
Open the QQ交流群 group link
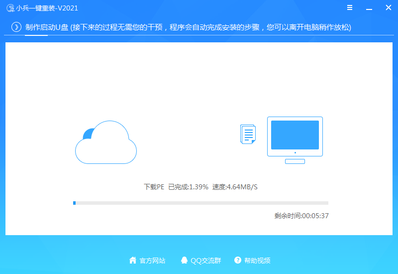206,261
